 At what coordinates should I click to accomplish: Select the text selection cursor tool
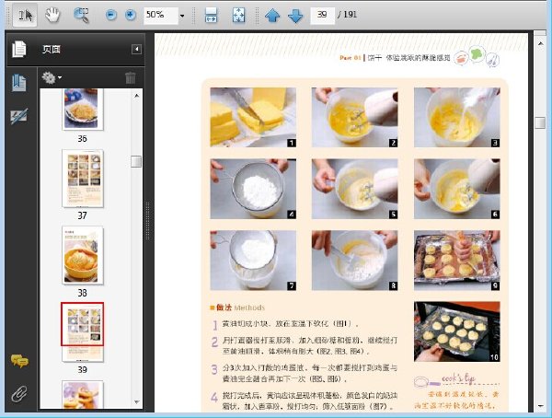tap(25, 15)
